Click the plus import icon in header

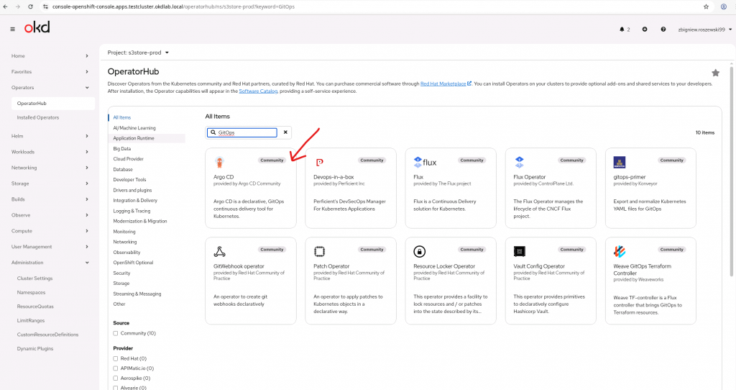(645, 30)
